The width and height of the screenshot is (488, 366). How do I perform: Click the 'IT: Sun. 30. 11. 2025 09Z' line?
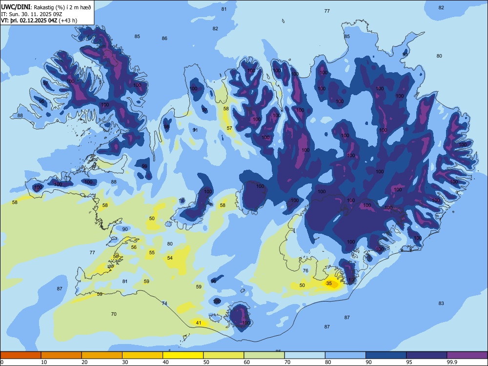31,14
